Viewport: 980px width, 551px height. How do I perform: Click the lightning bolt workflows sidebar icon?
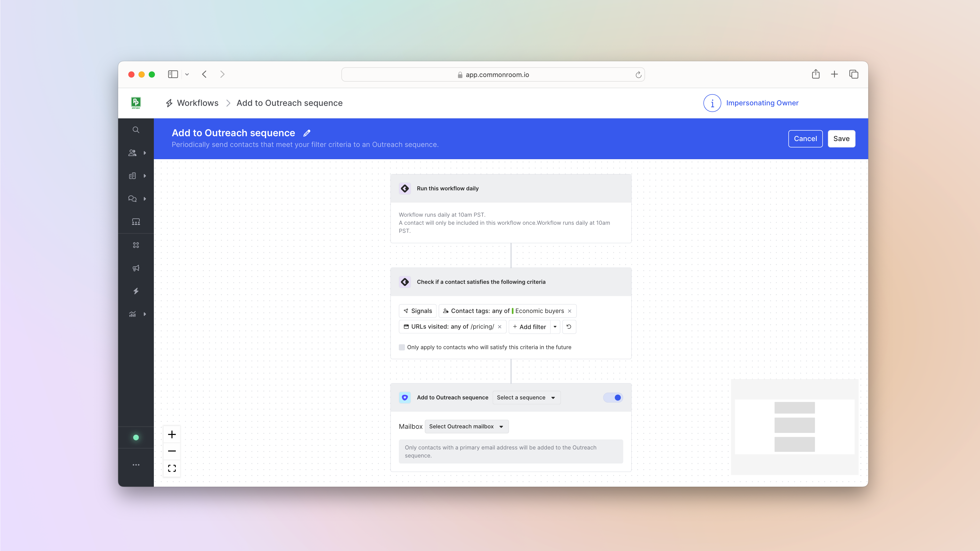click(x=136, y=291)
